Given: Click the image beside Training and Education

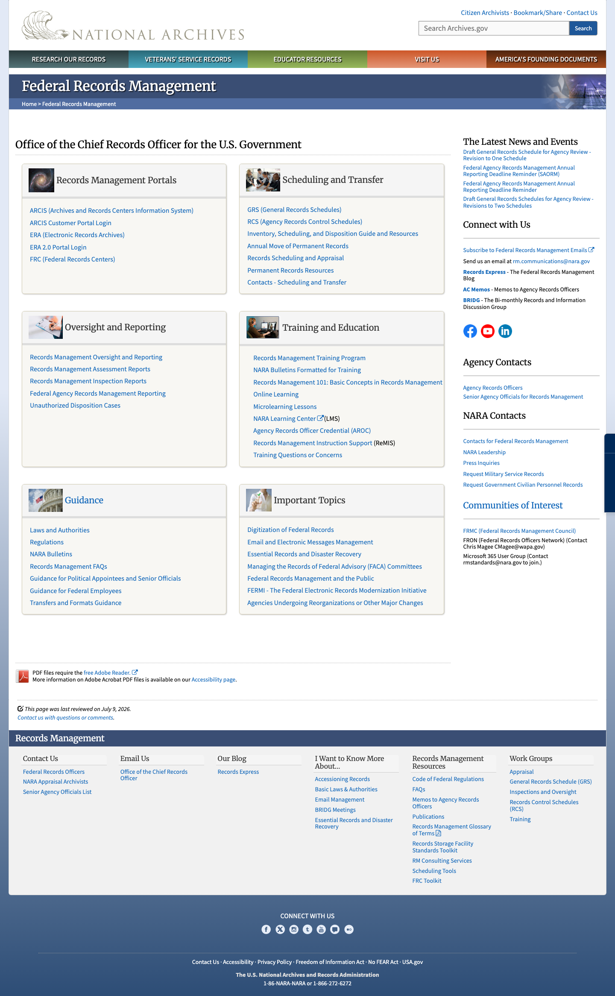Looking at the screenshot, I should (x=263, y=327).
